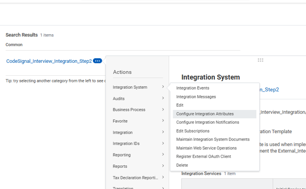The image size is (306, 189).
Task: Choose Configure Integration Attributes
Action: click(x=215, y=114)
